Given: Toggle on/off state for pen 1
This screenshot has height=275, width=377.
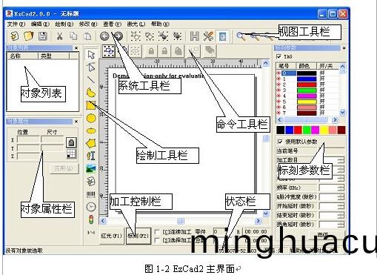Looking at the screenshot, I should (322, 79).
